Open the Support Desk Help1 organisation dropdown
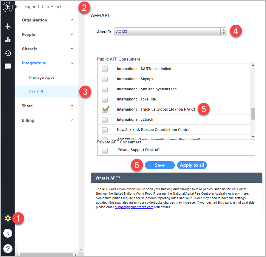266x257 pixels. pos(49,7)
